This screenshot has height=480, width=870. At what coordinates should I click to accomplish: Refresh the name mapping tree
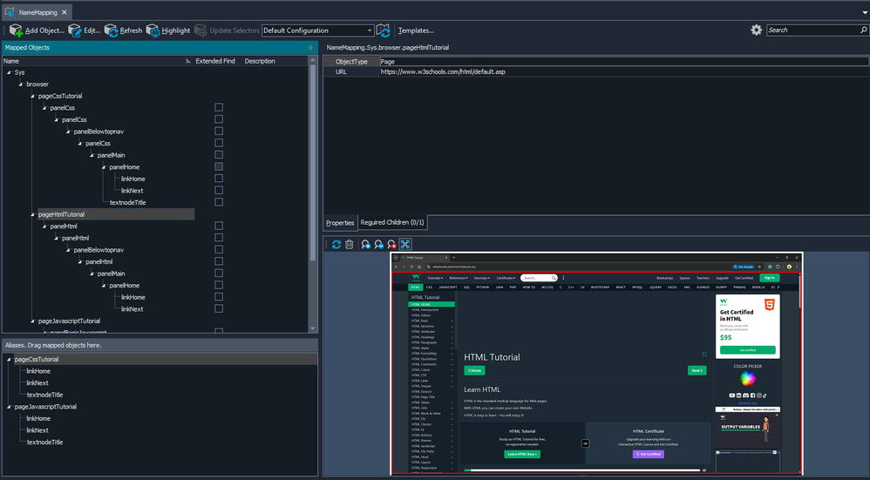point(112,30)
